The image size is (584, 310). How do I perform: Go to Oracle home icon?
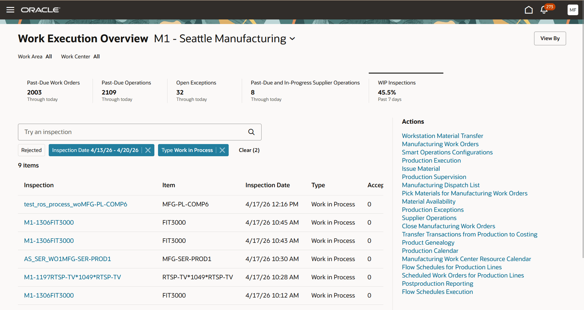[529, 10]
